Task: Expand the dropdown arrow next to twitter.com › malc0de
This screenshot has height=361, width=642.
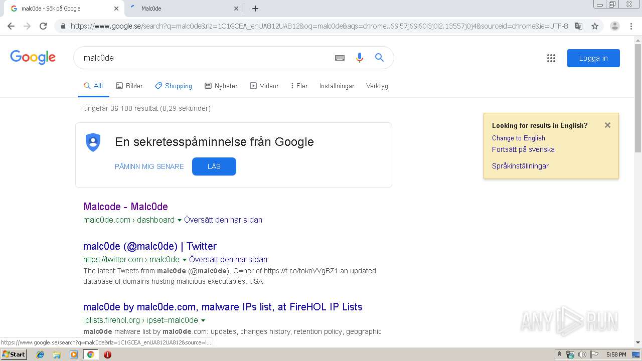Action: tap(185, 260)
